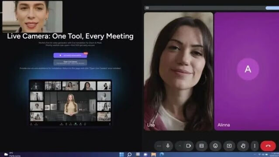279x157 pixels.
Task: Open audio options three-dot menu beside microphone
Action: point(159,146)
